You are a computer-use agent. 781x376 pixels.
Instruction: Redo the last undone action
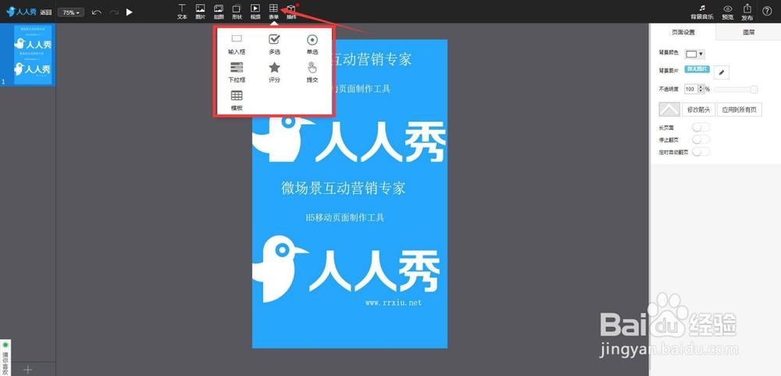pos(114,12)
